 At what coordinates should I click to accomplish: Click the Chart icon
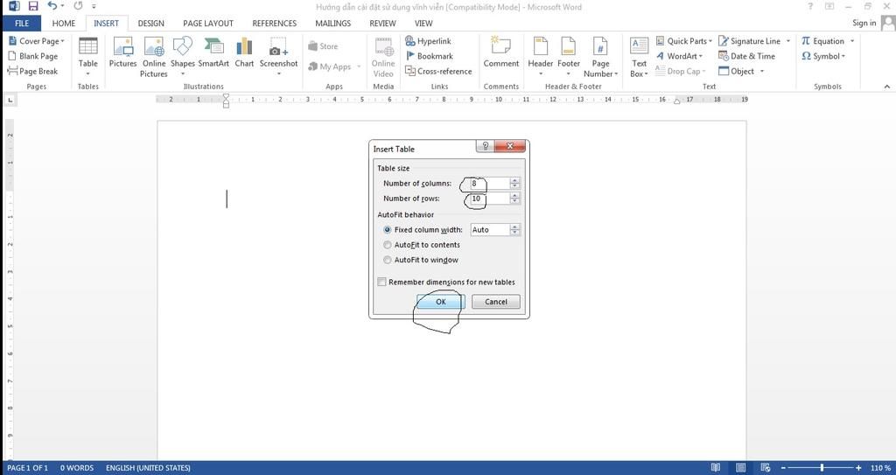click(244, 52)
